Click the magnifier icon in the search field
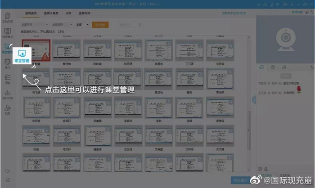The height and width of the screenshot is (188, 315). tap(140, 25)
